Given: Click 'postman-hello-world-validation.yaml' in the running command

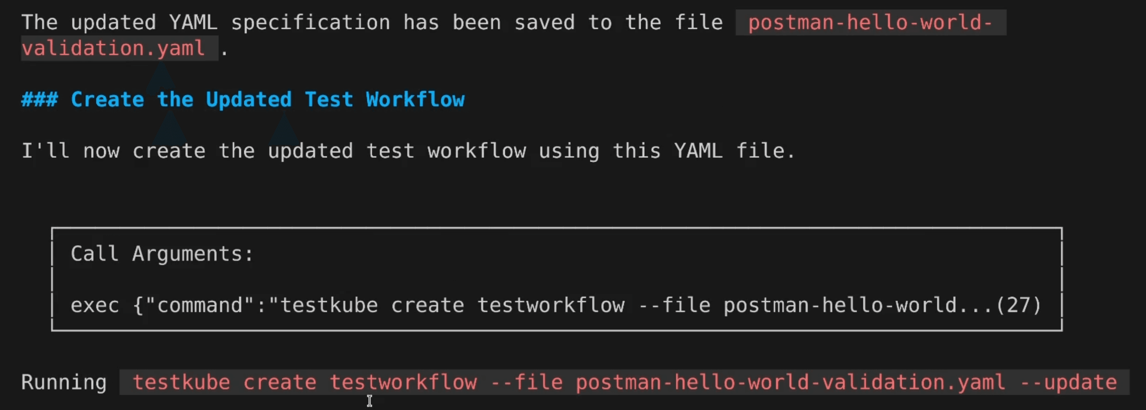Looking at the screenshot, I should [790, 383].
